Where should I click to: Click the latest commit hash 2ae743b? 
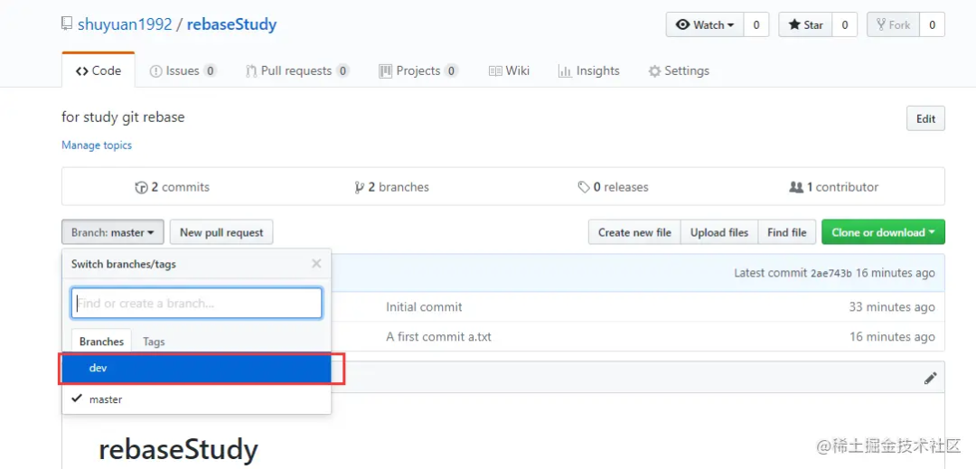click(x=831, y=273)
